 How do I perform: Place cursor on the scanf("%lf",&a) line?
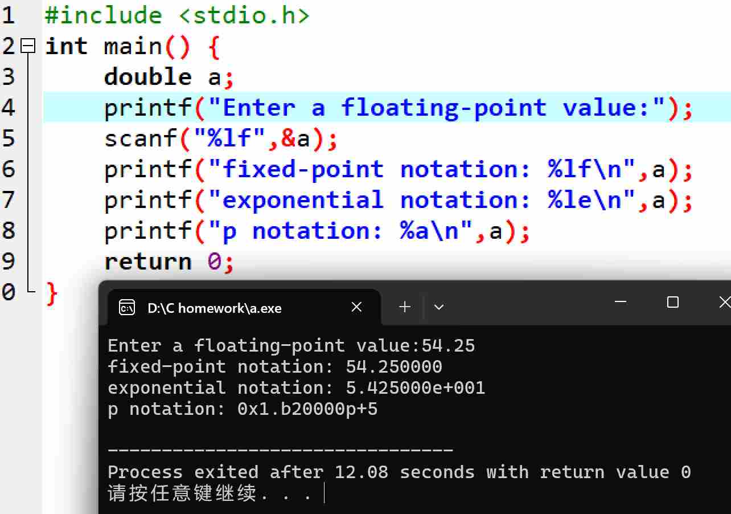tap(221, 138)
